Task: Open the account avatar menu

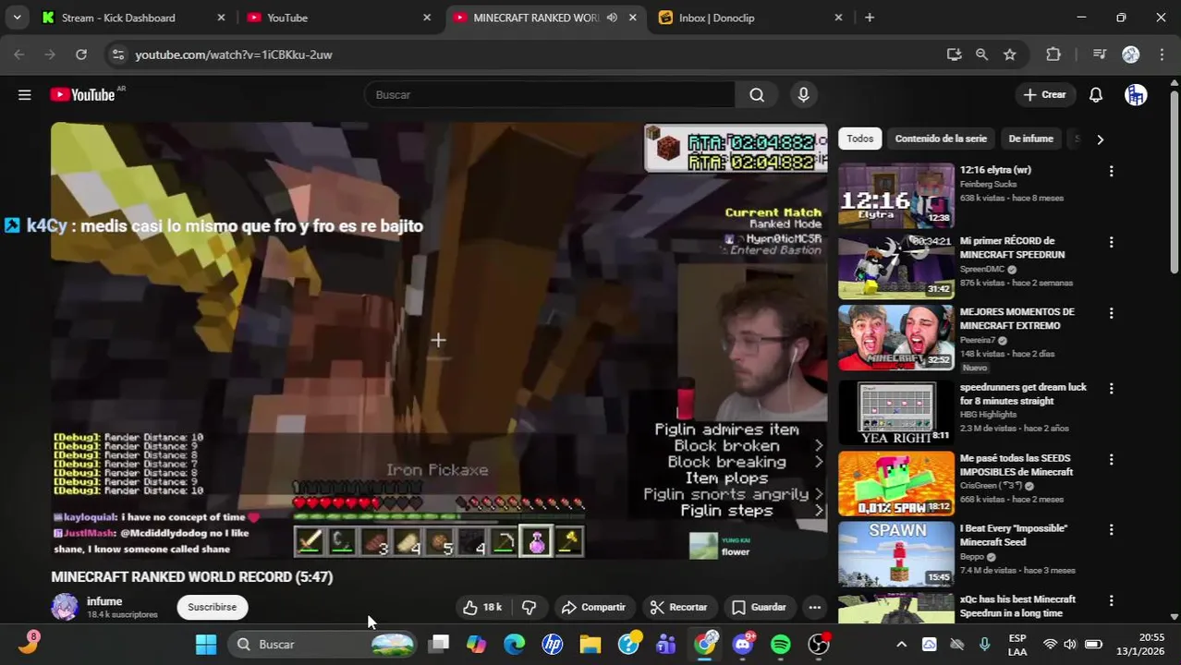Action: (x=1136, y=94)
